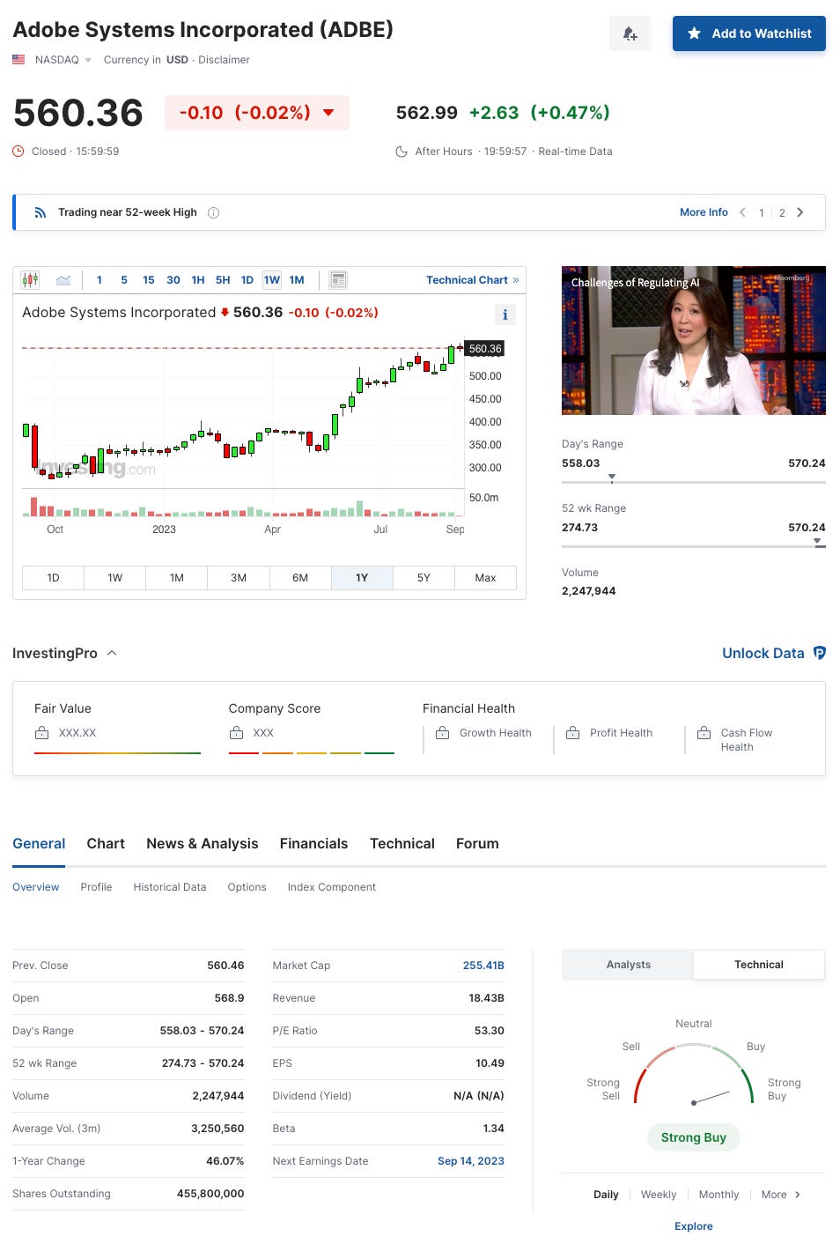Open the Options sub-tab
The height and width of the screenshot is (1244, 840).
[247, 887]
